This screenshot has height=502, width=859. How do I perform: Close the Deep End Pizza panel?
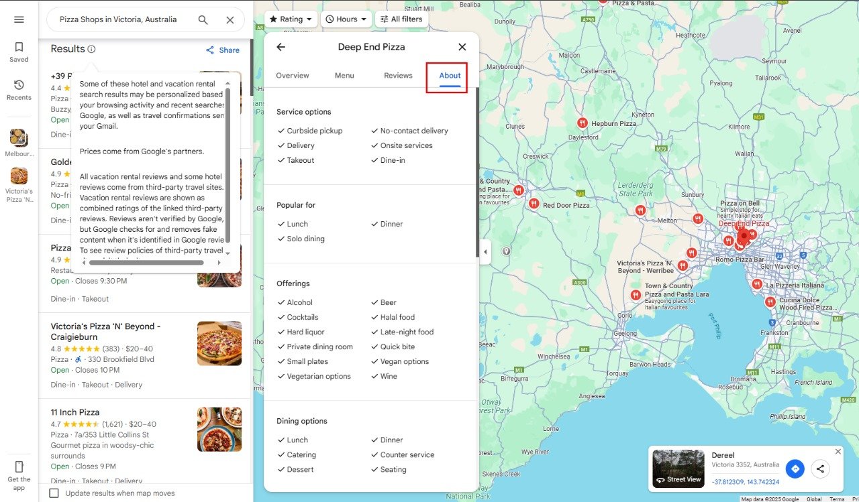(462, 47)
